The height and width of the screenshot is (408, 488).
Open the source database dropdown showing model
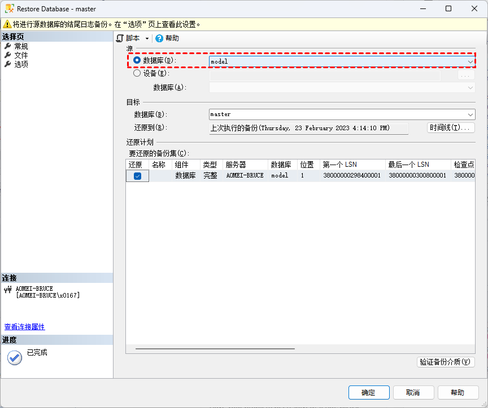(x=470, y=61)
